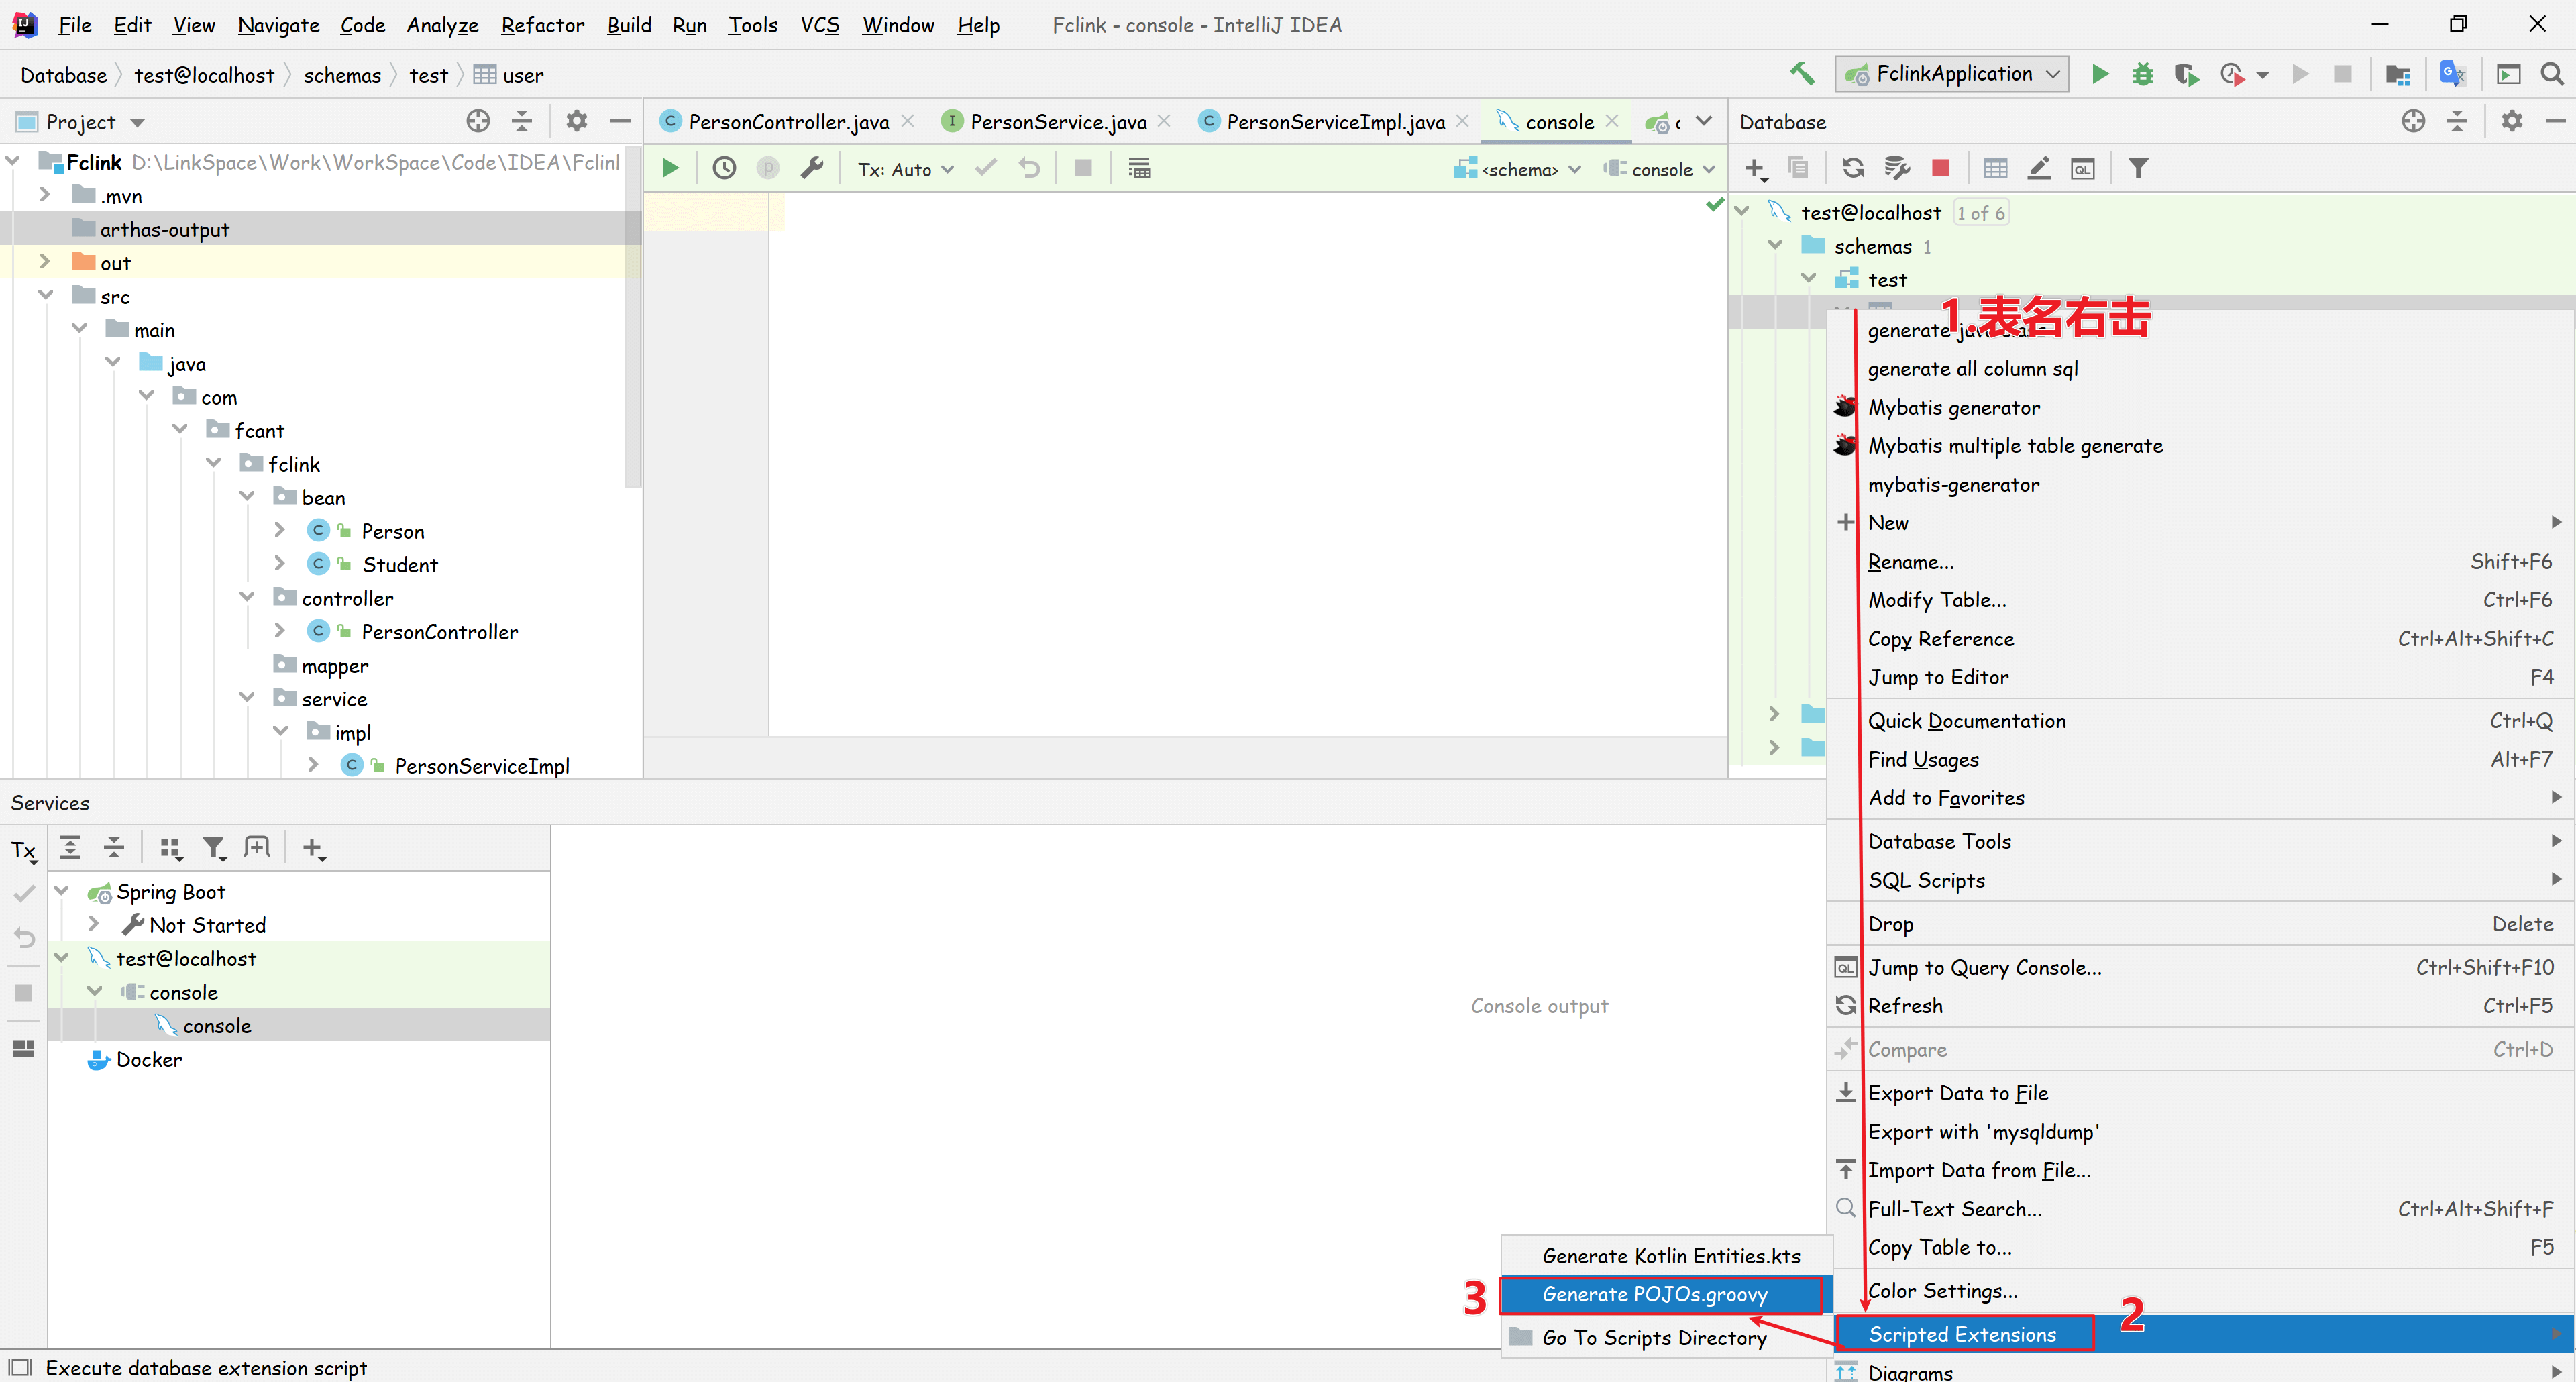Execute the console query with the green run icon
The height and width of the screenshot is (1382, 2576).
pyautogui.click(x=670, y=169)
